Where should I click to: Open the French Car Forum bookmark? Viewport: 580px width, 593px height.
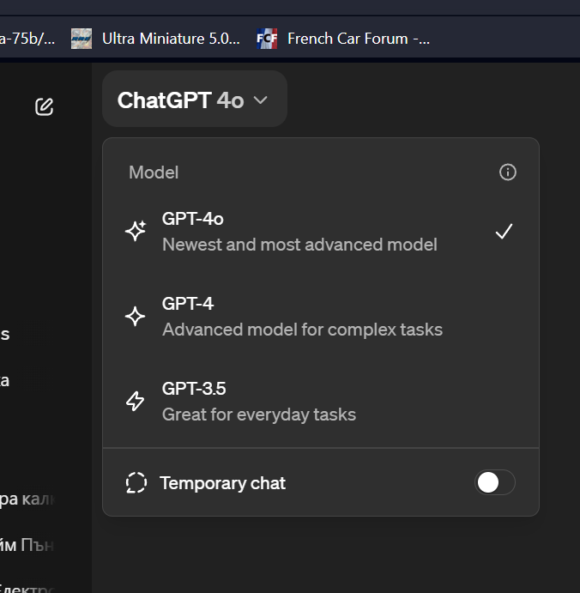(343, 39)
